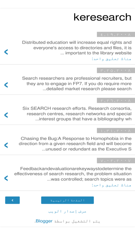View comment link under Feedback post
The height and width of the screenshot is (240, 135).
pos(112,185)
